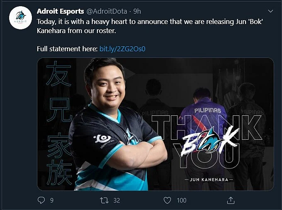View the 100 likes count
This screenshot has width=282, height=210.
(182, 200)
